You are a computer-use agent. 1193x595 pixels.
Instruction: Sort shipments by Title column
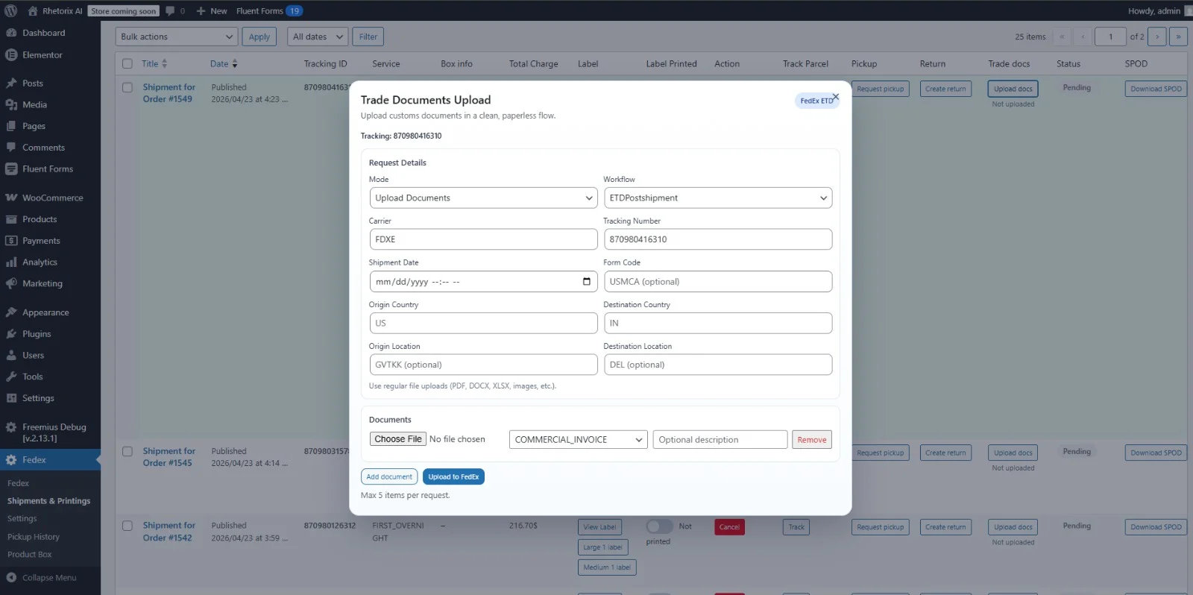pos(154,63)
